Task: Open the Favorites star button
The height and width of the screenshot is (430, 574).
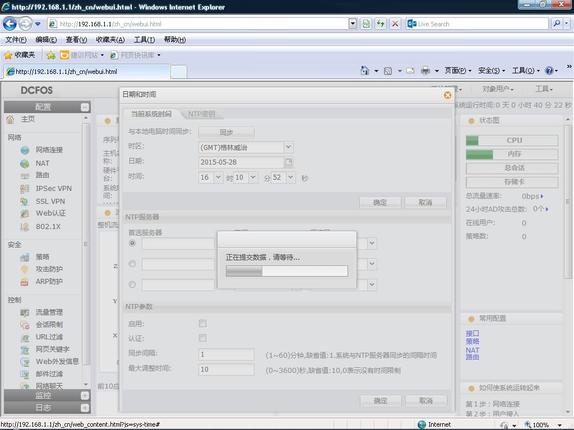Action: click(x=20, y=55)
